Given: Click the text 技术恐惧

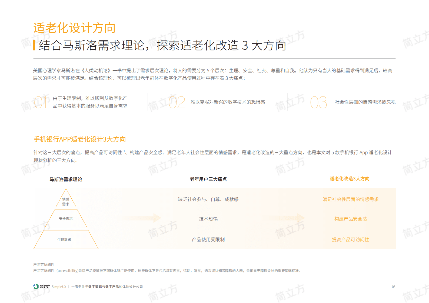Looking at the screenshot, I should pyautogui.click(x=208, y=219).
